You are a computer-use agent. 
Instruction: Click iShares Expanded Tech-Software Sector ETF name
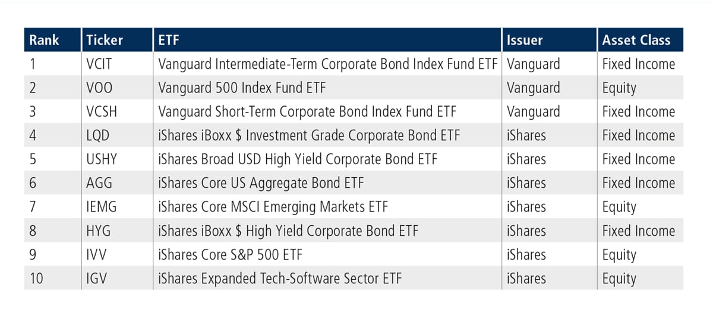(x=280, y=278)
